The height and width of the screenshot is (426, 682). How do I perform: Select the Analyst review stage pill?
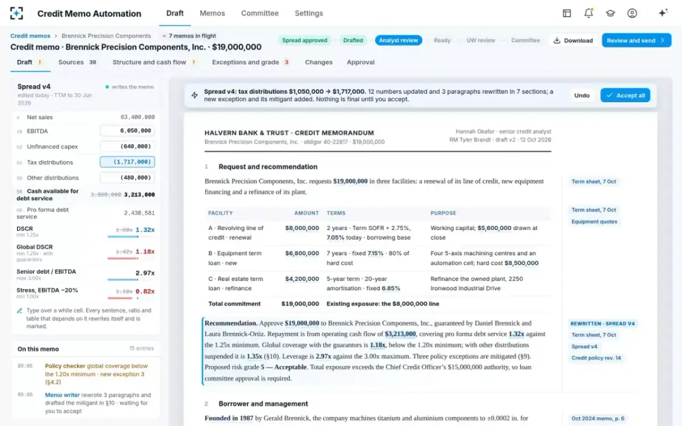coord(398,40)
